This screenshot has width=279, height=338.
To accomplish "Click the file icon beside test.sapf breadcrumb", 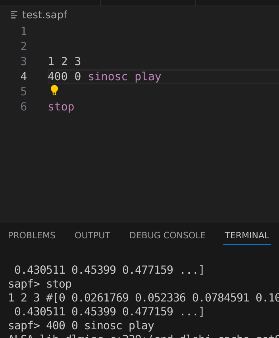I will (x=14, y=15).
